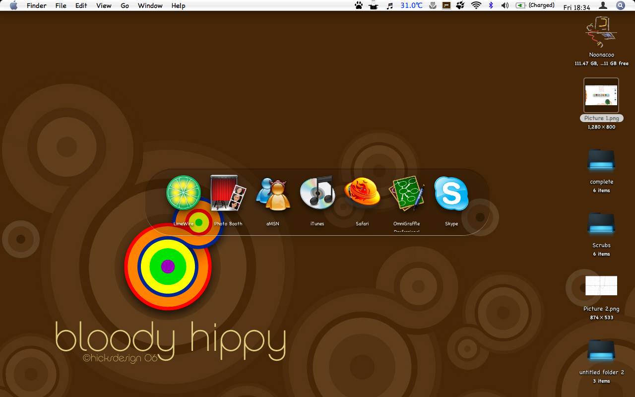Viewport: 635px width, 397px height.
Task: Select Picture 2.png thumbnail on desktop
Action: tap(601, 286)
